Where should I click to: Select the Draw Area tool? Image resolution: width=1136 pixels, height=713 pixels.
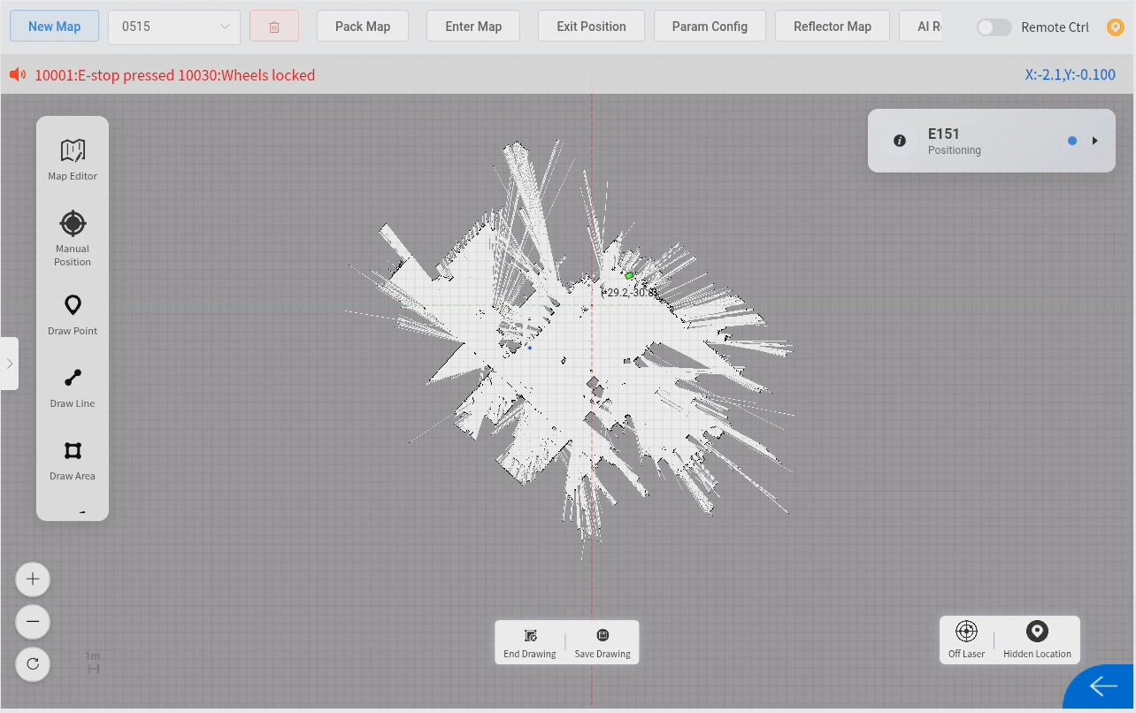(x=73, y=460)
